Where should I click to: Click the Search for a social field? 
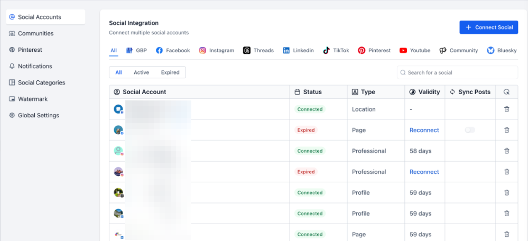coord(457,72)
